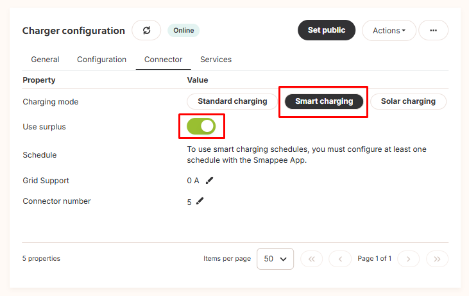The width and height of the screenshot is (469, 296).
Task: Go to next page arrow
Action: 408,259
